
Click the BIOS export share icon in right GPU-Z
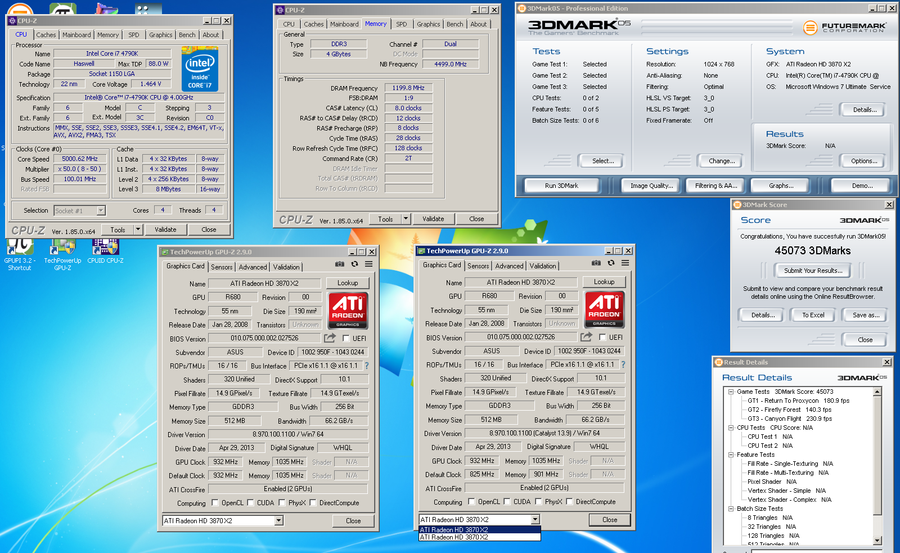[x=586, y=336]
